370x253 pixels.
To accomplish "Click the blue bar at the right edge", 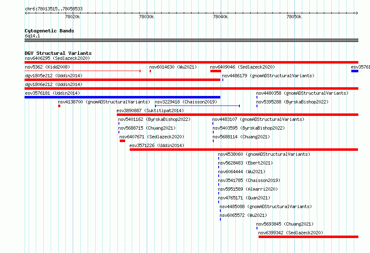I will click(x=355, y=71).
